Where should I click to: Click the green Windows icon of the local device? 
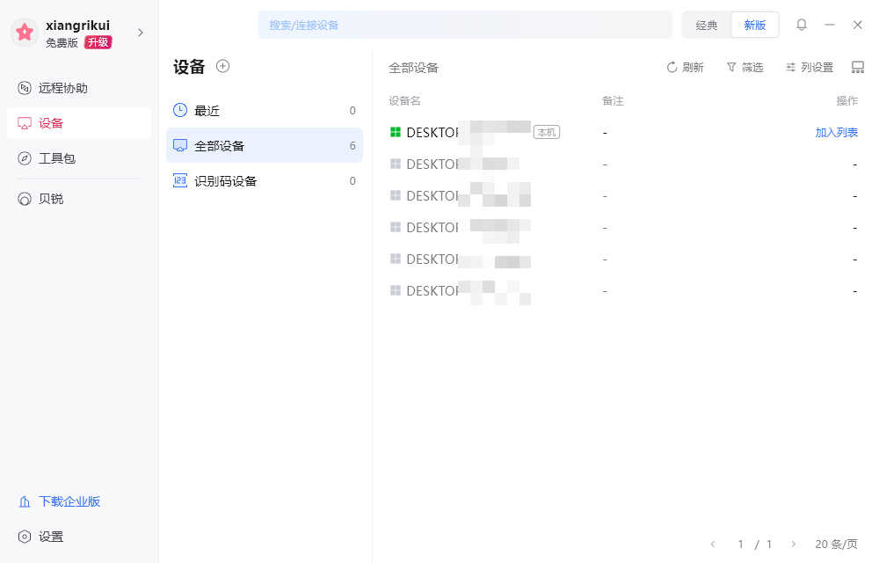click(x=396, y=132)
